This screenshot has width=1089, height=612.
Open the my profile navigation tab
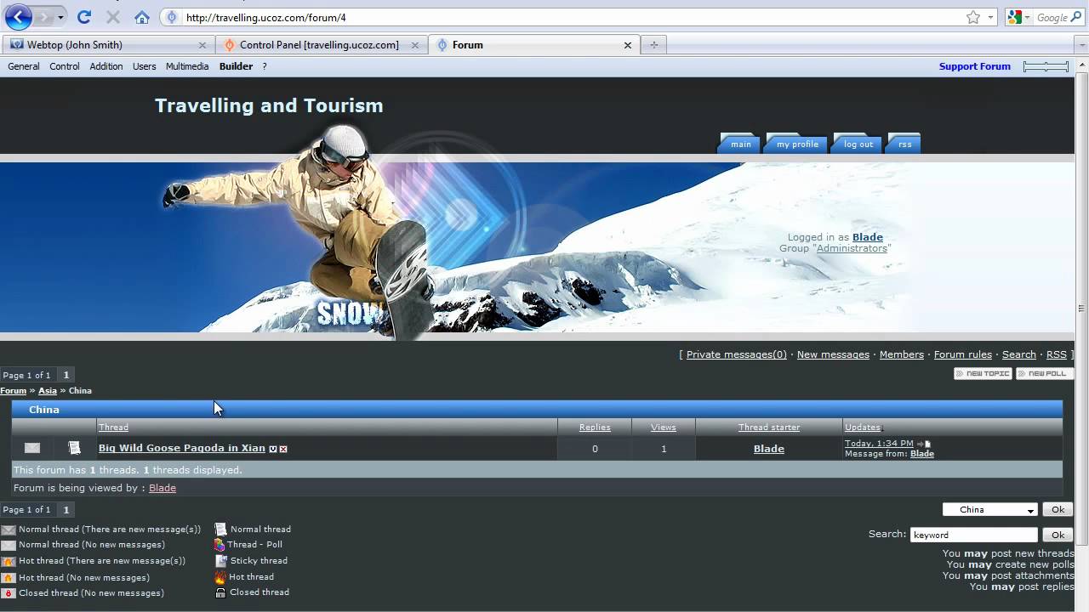pos(797,144)
